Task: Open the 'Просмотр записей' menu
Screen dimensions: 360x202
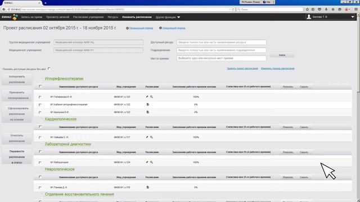Action: 57,17
